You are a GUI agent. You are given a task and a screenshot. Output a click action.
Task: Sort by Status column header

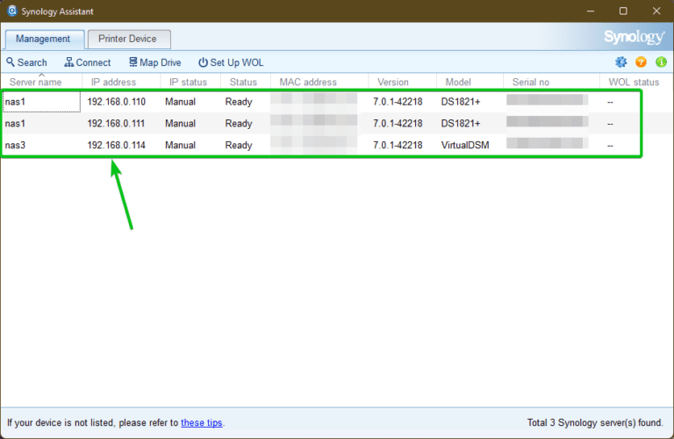point(246,83)
